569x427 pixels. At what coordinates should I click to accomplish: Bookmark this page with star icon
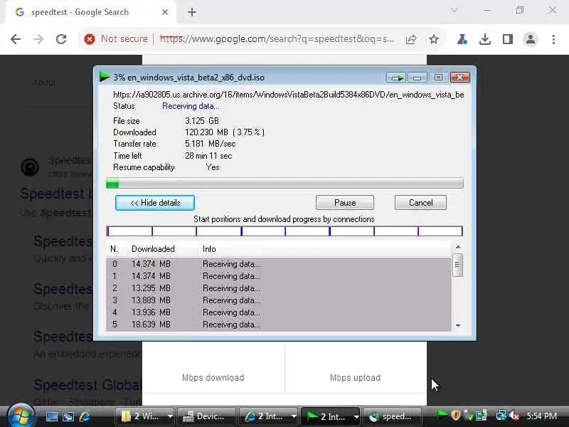434,39
